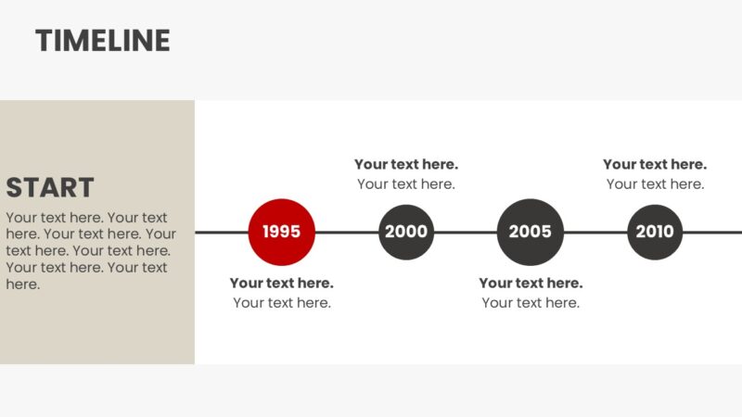Click the START heading text

point(50,188)
